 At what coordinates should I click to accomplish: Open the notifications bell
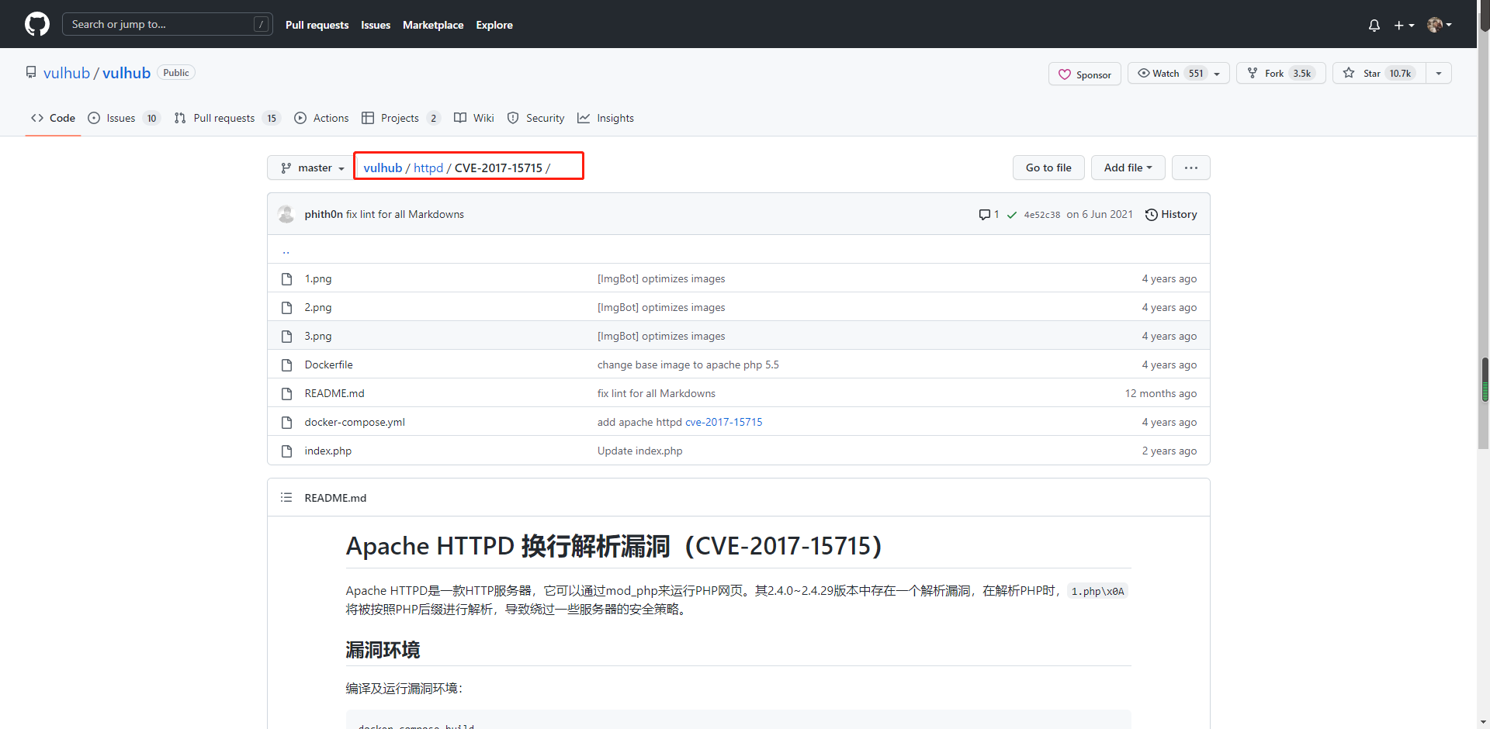[1374, 25]
